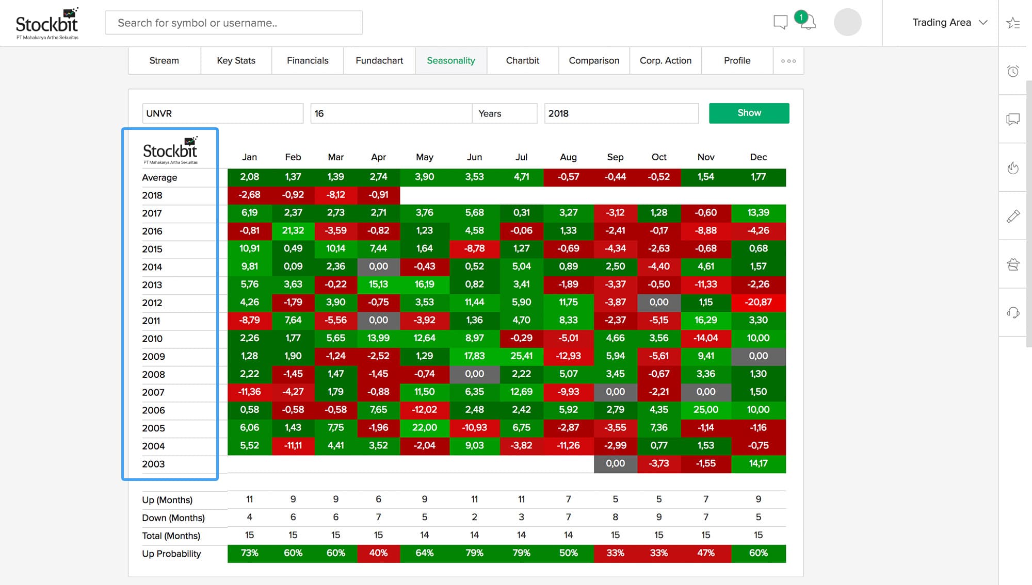Select the pencil notes icon in sidebar

tap(1013, 216)
